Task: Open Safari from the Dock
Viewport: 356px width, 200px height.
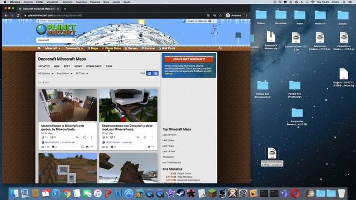Action: [56, 193]
